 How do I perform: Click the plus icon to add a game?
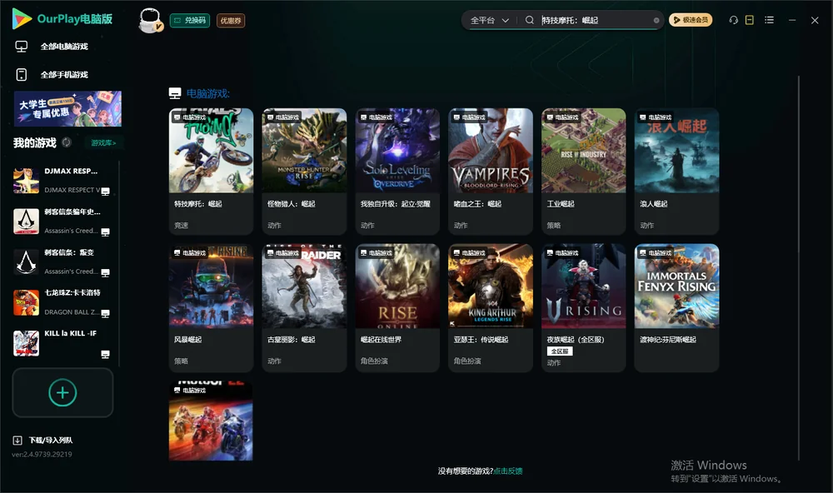[62, 392]
